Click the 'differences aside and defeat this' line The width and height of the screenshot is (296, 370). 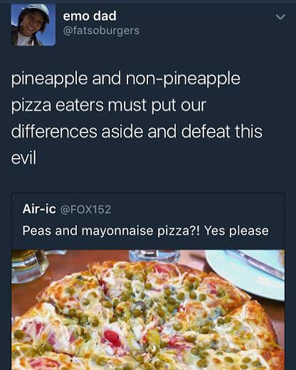point(137,131)
